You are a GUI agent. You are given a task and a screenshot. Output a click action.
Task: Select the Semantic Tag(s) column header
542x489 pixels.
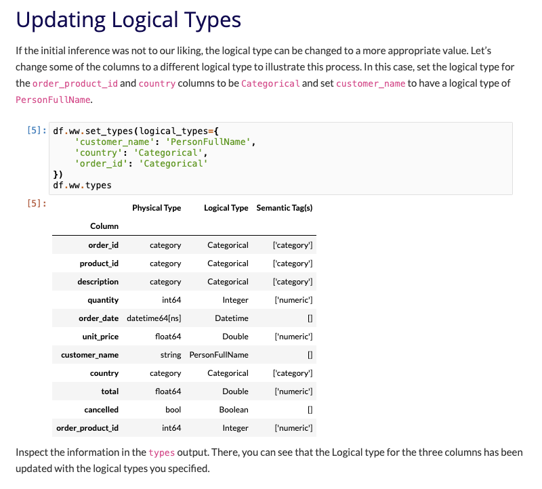[x=285, y=208]
